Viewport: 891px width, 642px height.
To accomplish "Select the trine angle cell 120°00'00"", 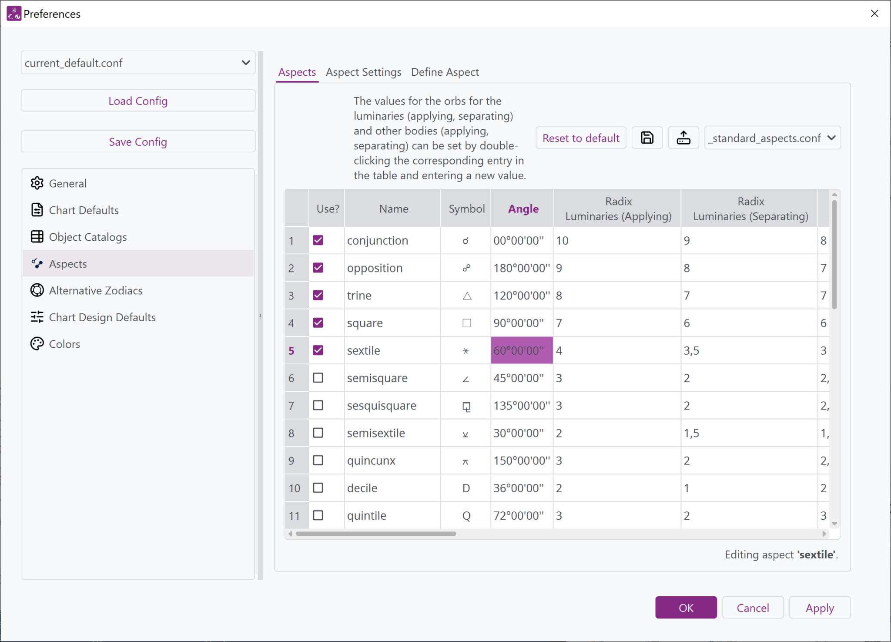I will tap(521, 296).
